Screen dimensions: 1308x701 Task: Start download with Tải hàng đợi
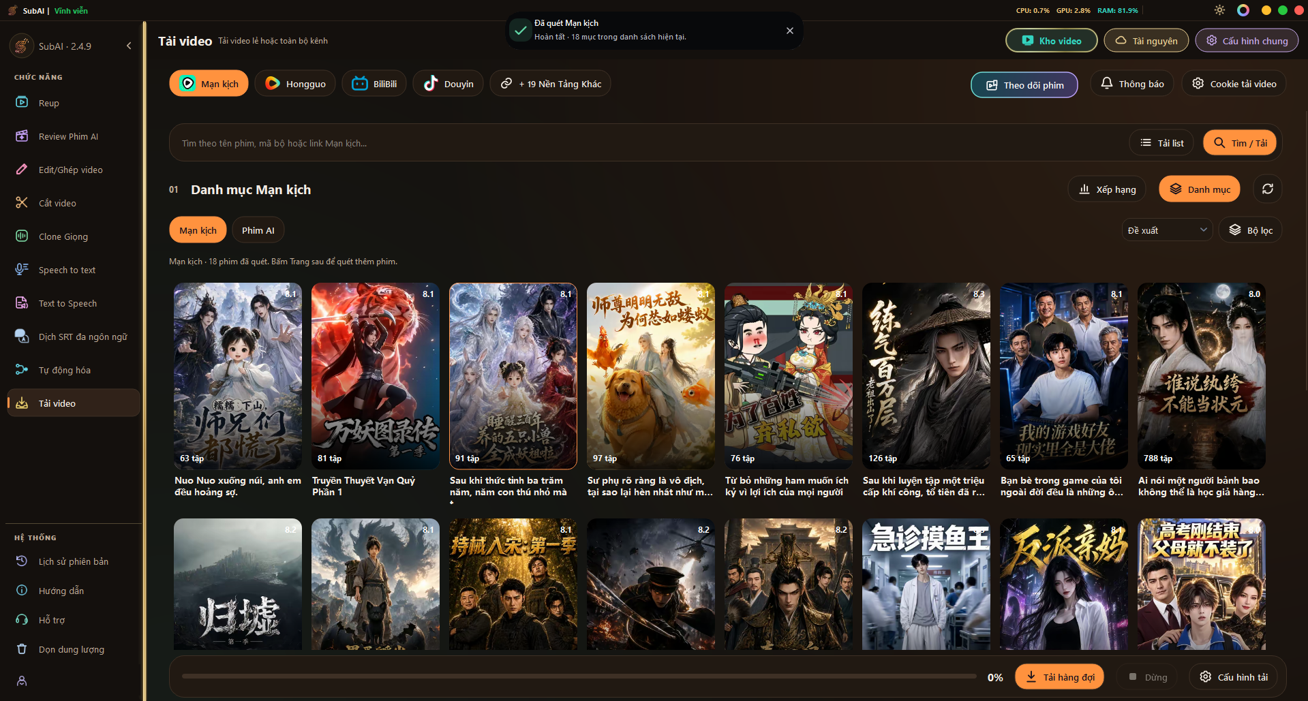1060,676
